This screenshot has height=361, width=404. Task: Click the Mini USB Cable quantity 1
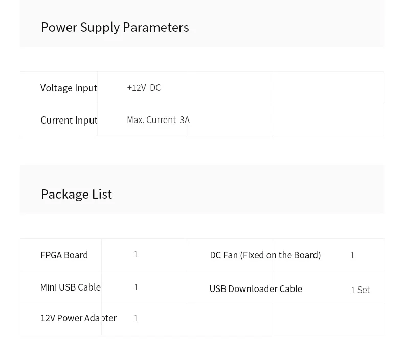coord(137,287)
